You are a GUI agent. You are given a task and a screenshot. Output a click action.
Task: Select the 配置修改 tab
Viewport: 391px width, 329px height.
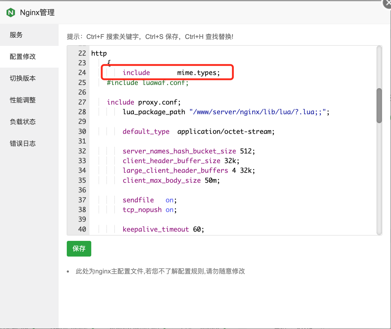29,57
